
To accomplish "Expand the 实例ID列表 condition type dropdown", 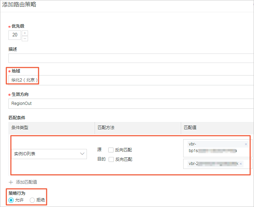I will point(49,154).
